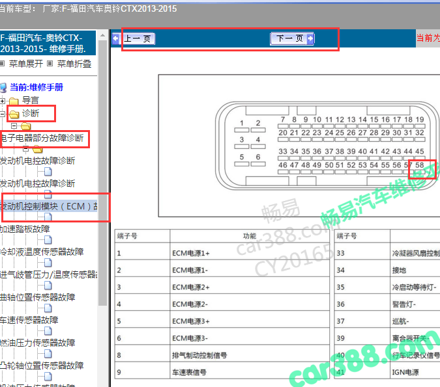Click page icon above 发动机控制模块（ECM）
This screenshot has width=440, height=387.
[x=48, y=194]
